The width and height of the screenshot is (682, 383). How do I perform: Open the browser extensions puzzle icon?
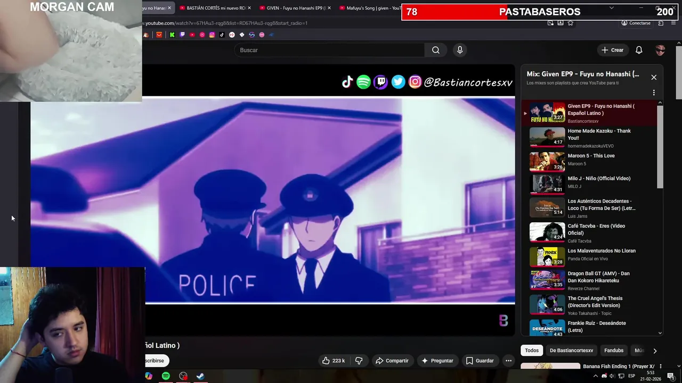click(661, 23)
